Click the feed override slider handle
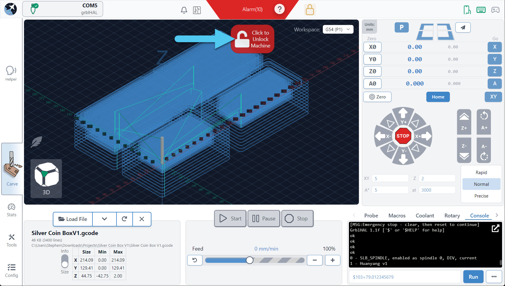 [x=250, y=260]
